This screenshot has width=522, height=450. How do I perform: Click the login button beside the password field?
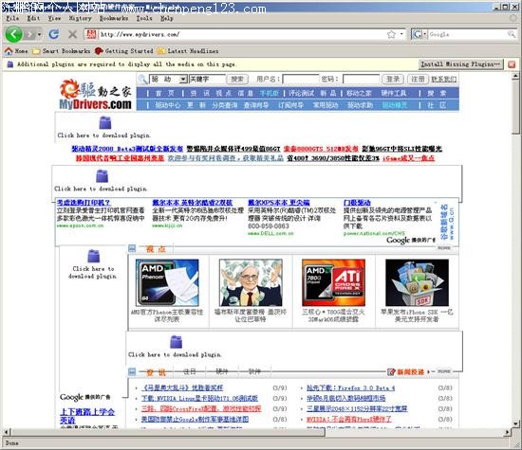click(393, 79)
